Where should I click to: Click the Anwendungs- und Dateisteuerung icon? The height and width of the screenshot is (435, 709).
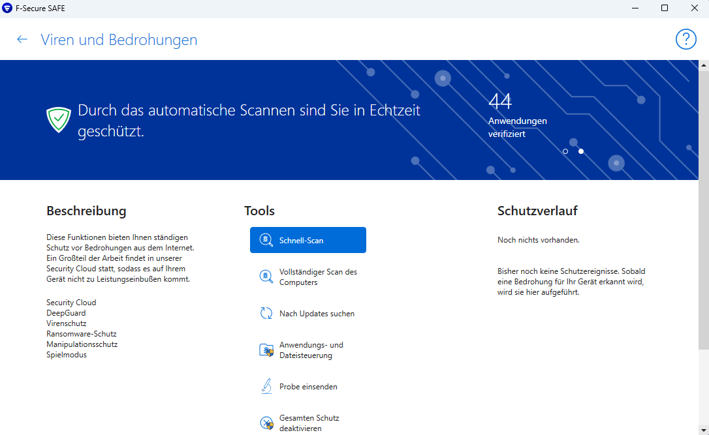(x=266, y=350)
